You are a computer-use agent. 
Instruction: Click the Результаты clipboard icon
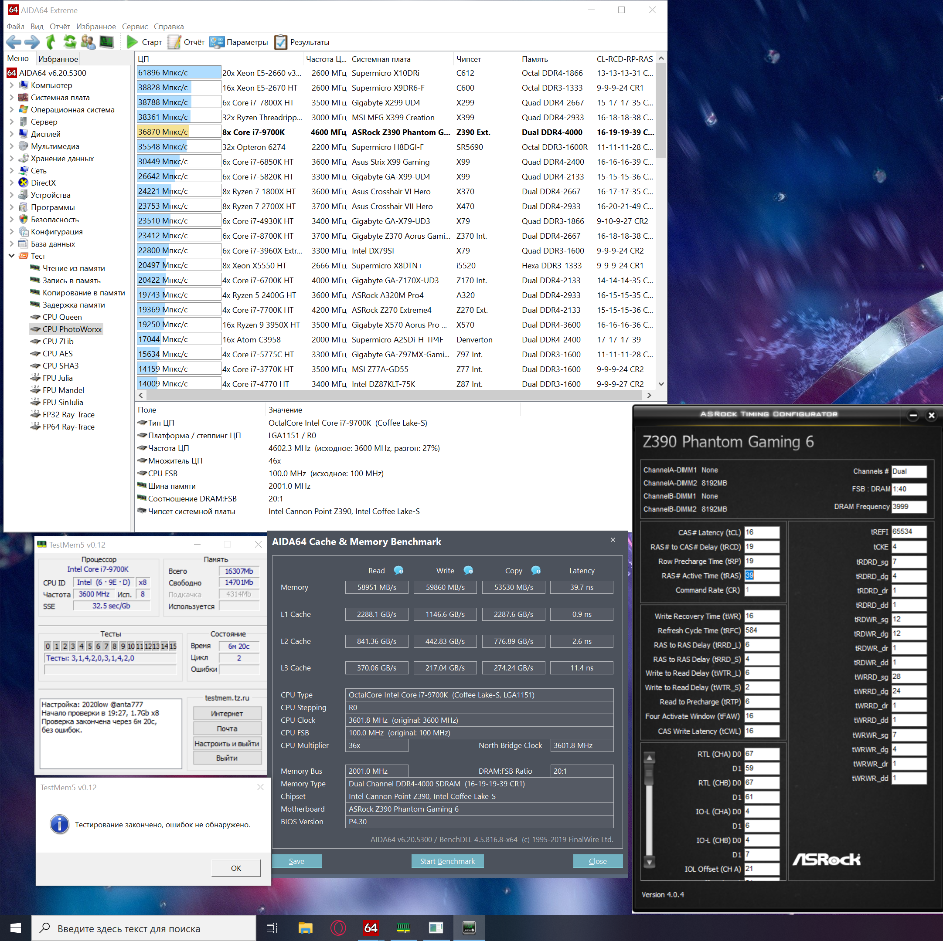tap(280, 42)
